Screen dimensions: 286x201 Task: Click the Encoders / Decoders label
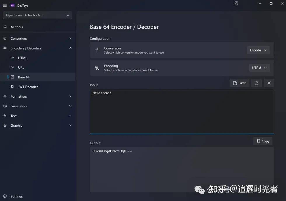pyautogui.click(x=26, y=48)
